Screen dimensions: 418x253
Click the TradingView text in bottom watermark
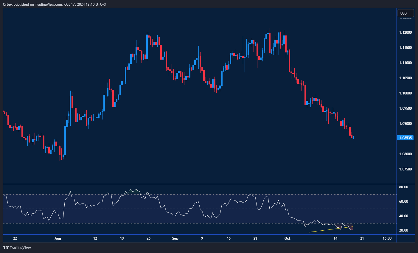tap(20, 248)
